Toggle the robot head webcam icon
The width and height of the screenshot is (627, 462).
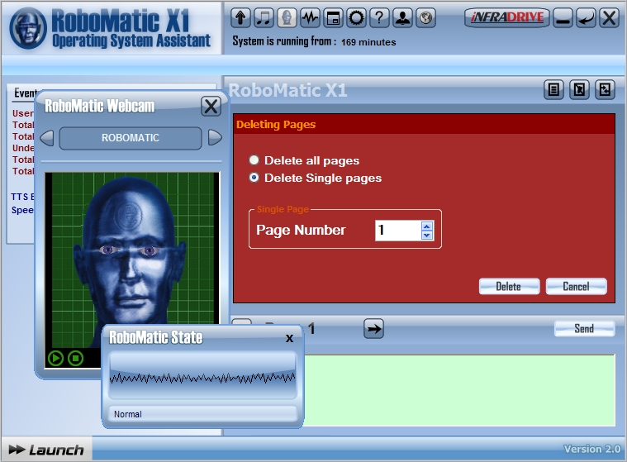pos(287,17)
